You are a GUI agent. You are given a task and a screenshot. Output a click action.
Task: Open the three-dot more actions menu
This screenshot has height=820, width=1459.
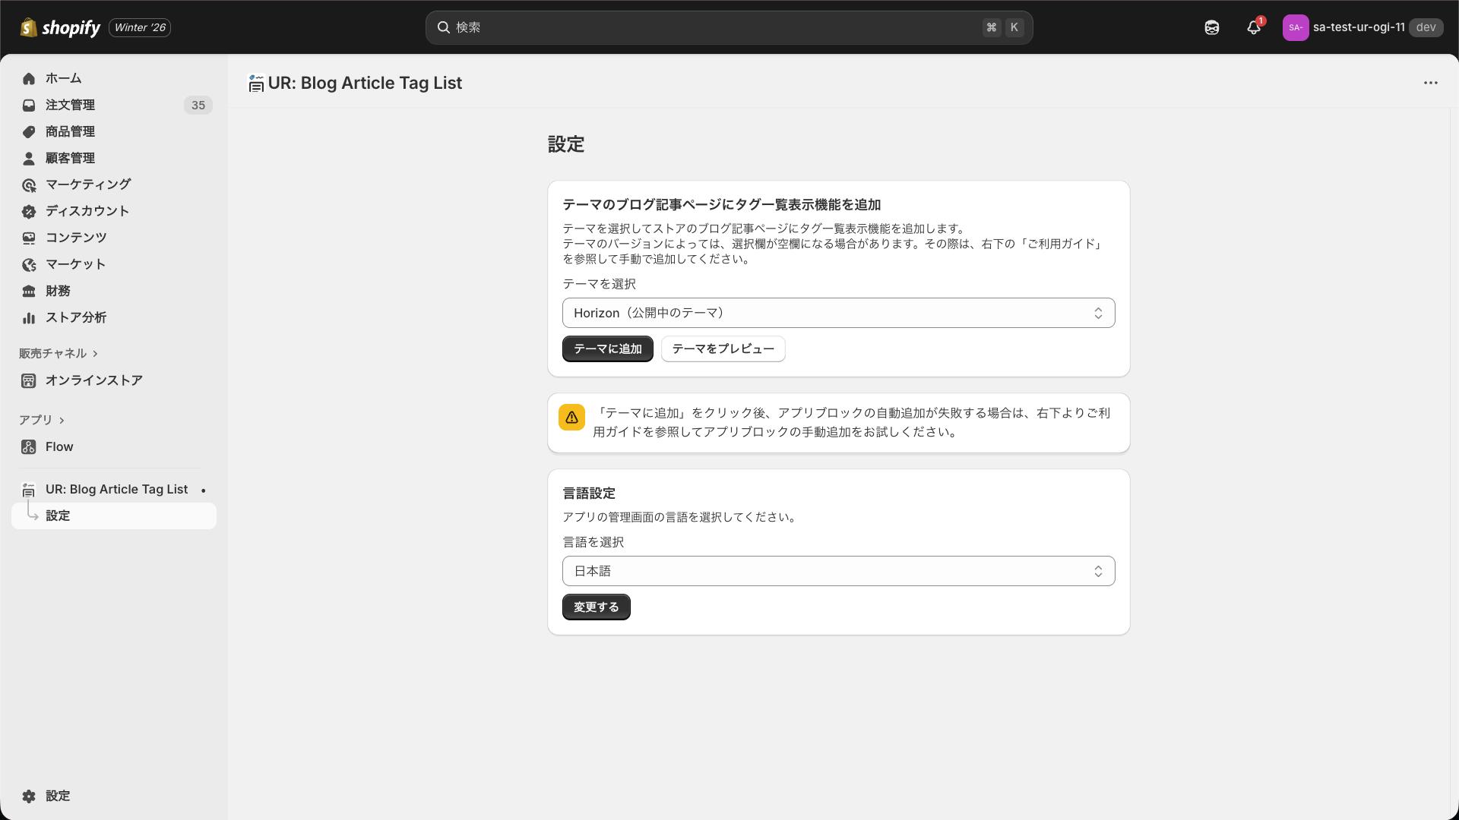[1431, 83]
